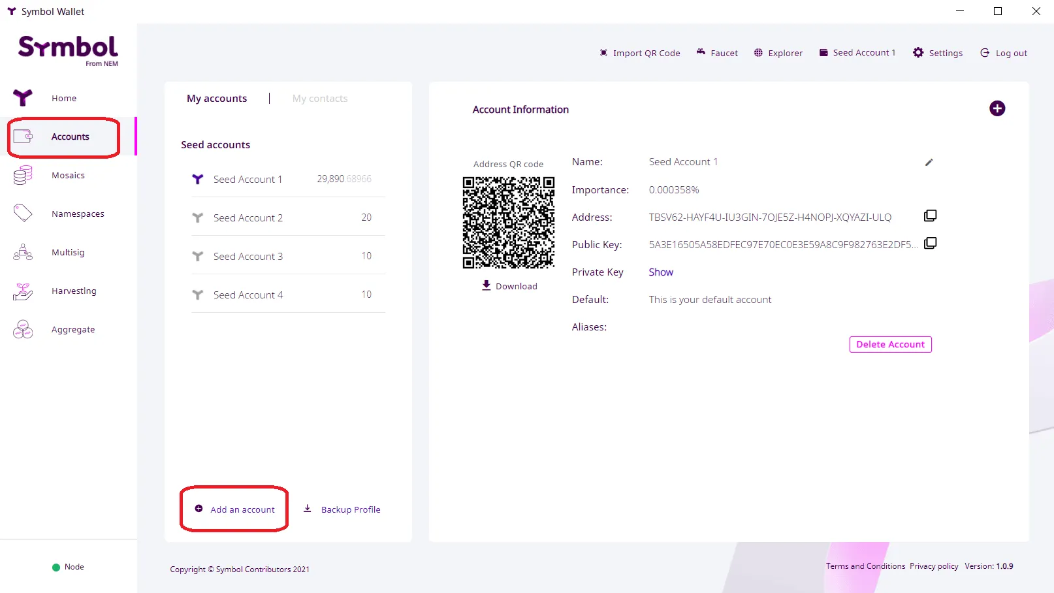Click the Delete Account button
This screenshot has width=1054, height=593.
pos(890,344)
